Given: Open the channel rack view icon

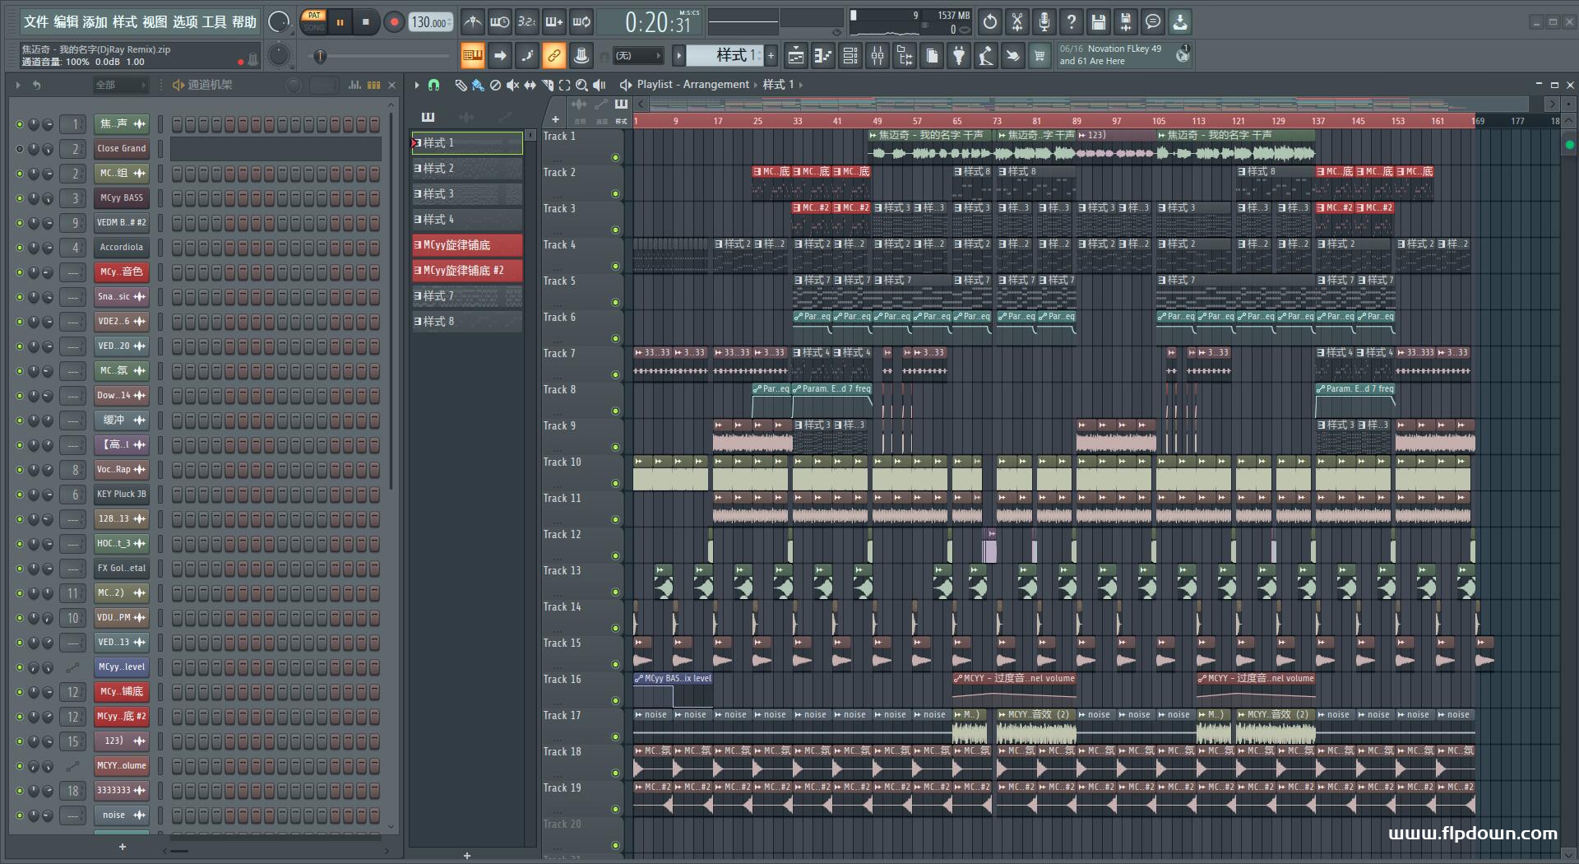Looking at the screenshot, I should click(x=850, y=56).
